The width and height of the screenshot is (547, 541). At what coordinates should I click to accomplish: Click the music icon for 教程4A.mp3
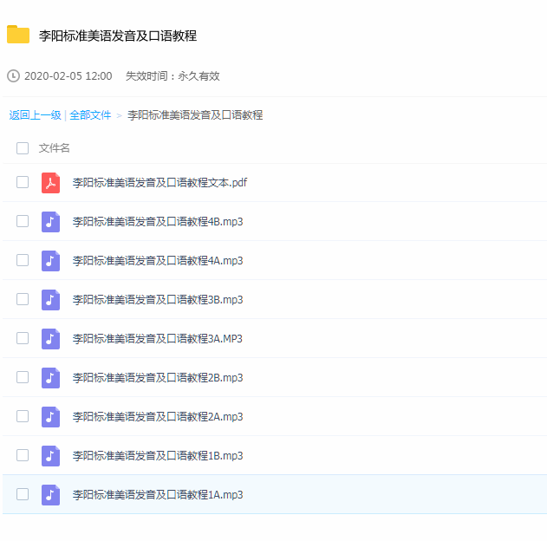tap(50, 261)
